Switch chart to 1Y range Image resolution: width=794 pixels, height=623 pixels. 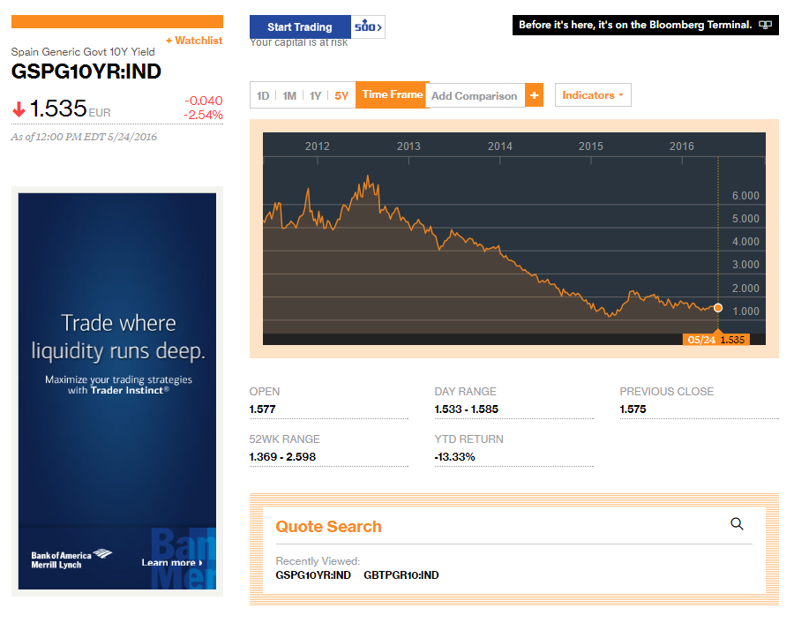(x=316, y=95)
